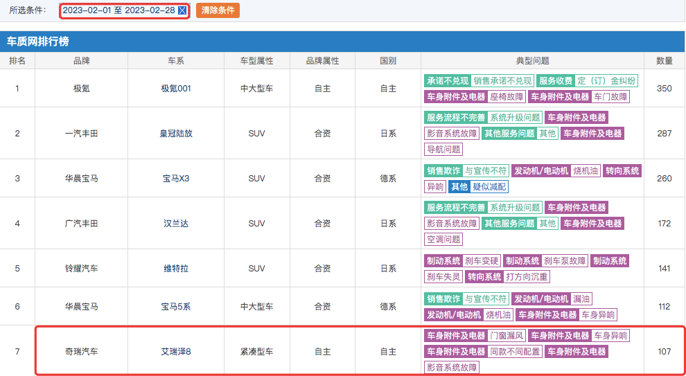Click the 品牌属性 column header
Image resolution: width=686 pixels, height=376 pixels.
tap(322, 61)
